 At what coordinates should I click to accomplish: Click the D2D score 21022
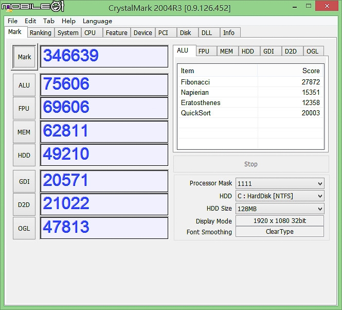tap(66, 203)
